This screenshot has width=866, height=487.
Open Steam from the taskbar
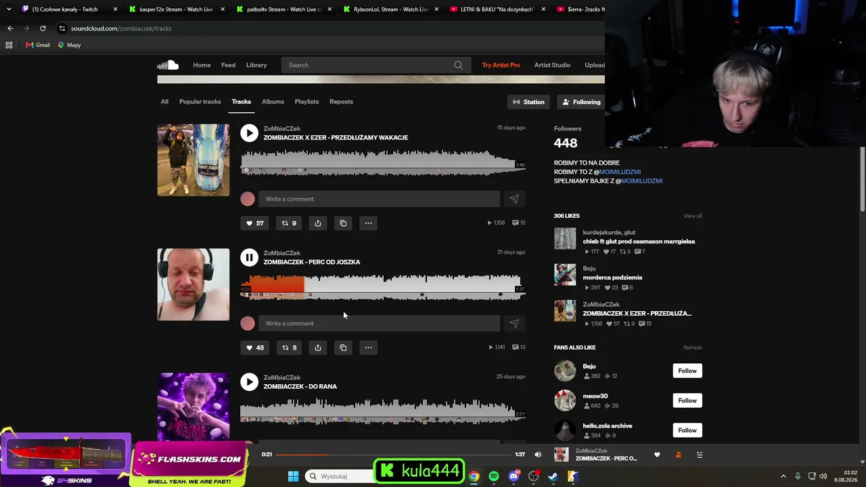(x=553, y=476)
